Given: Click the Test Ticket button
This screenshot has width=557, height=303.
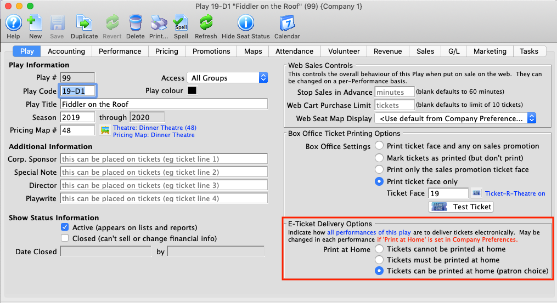Looking at the screenshot, I should pos(461,207).
